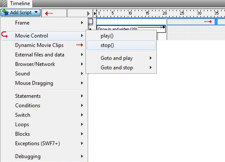
Task: Click the arrow beside Goto and play
Action: tap(151, 58)
